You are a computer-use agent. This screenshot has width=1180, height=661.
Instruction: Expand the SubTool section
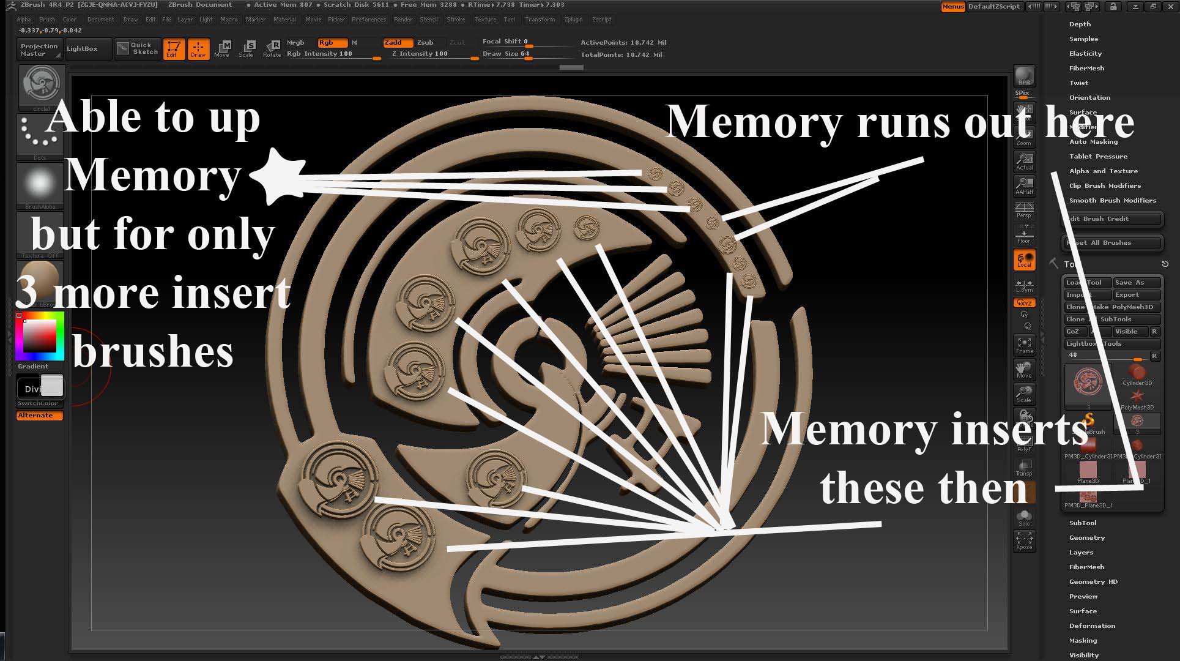point(1083,523)
